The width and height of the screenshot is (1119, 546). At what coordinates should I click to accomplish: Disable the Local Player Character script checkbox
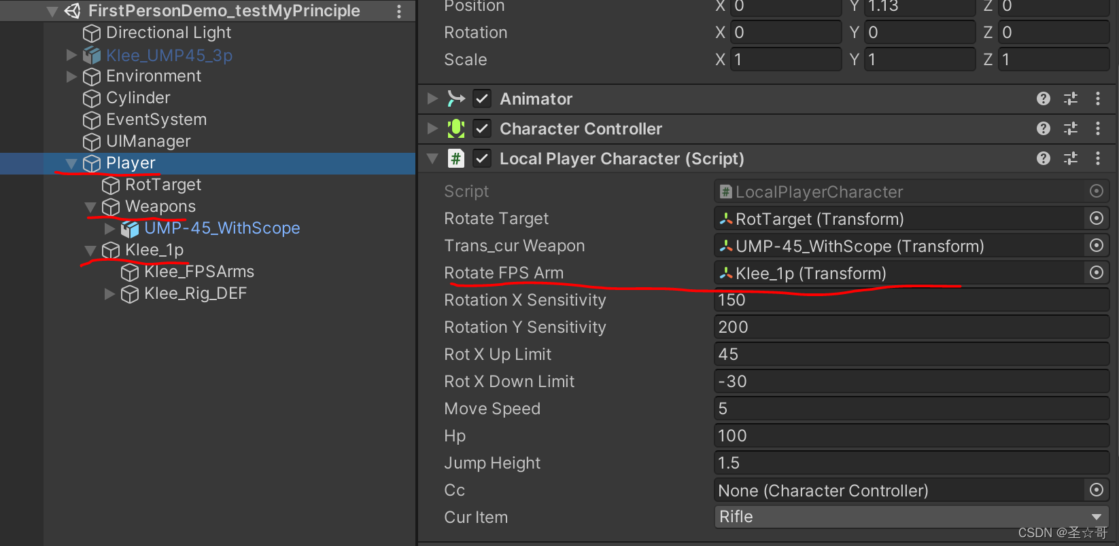pyautogui.click(x=482, y=158)
